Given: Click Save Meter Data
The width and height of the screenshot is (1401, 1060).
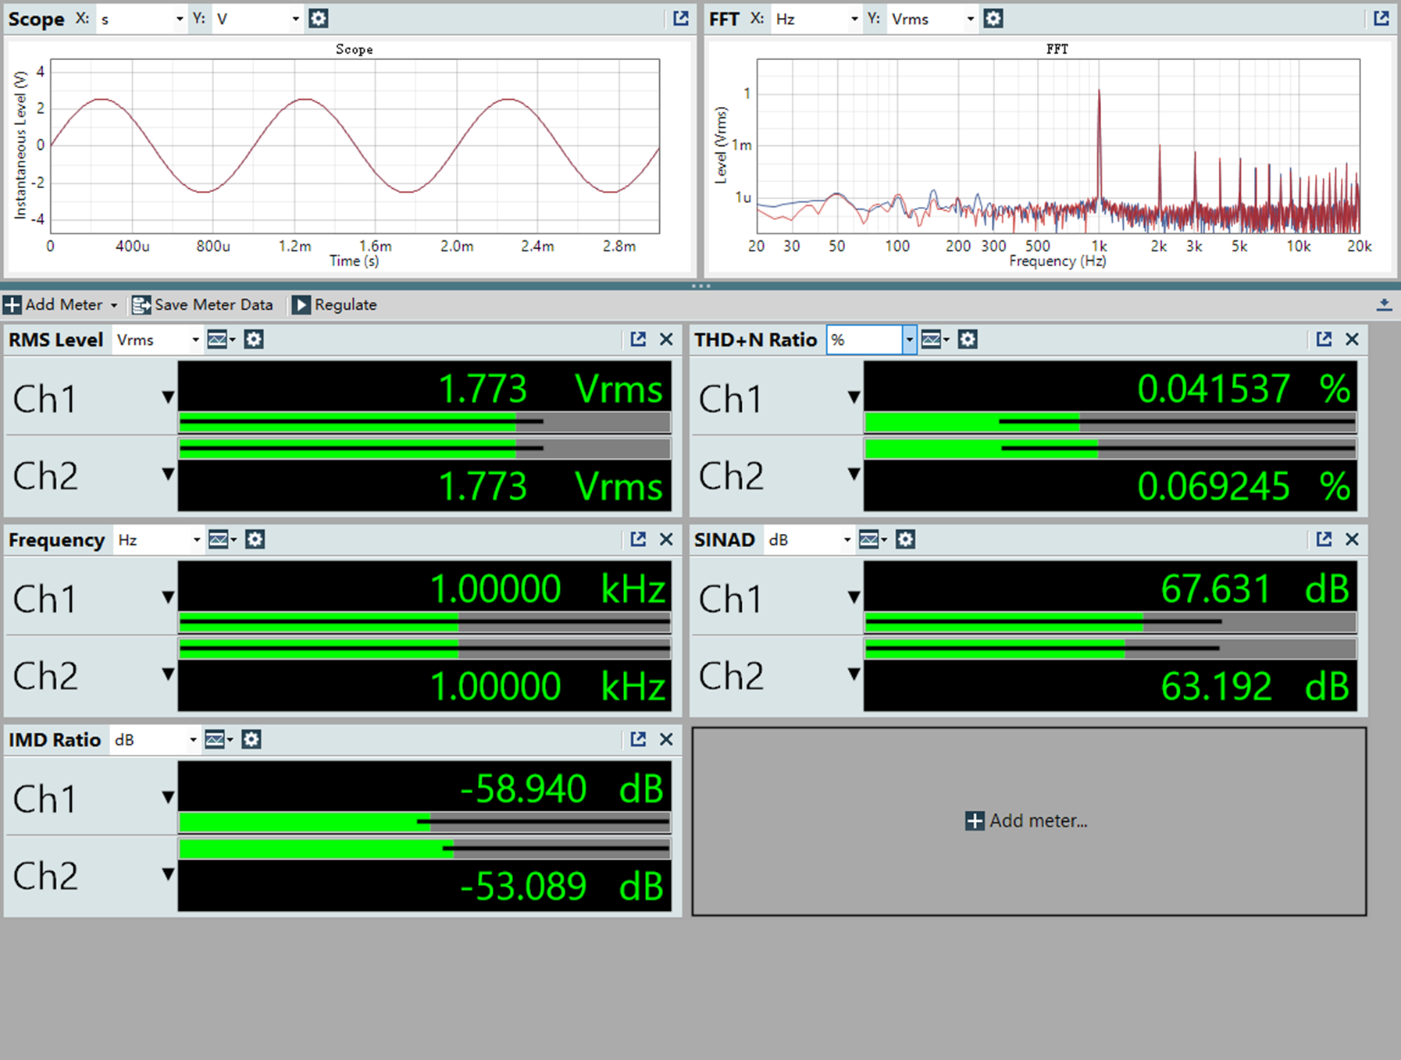Looking at the screenshot, I should [x=203, y=305].
